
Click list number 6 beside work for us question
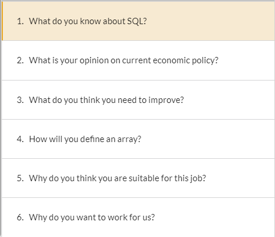20,217
